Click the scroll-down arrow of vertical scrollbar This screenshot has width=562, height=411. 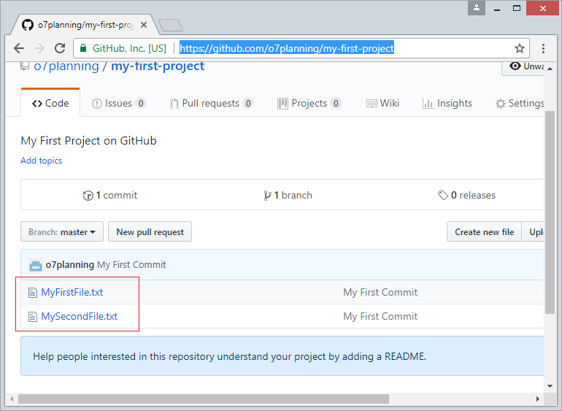550,386
